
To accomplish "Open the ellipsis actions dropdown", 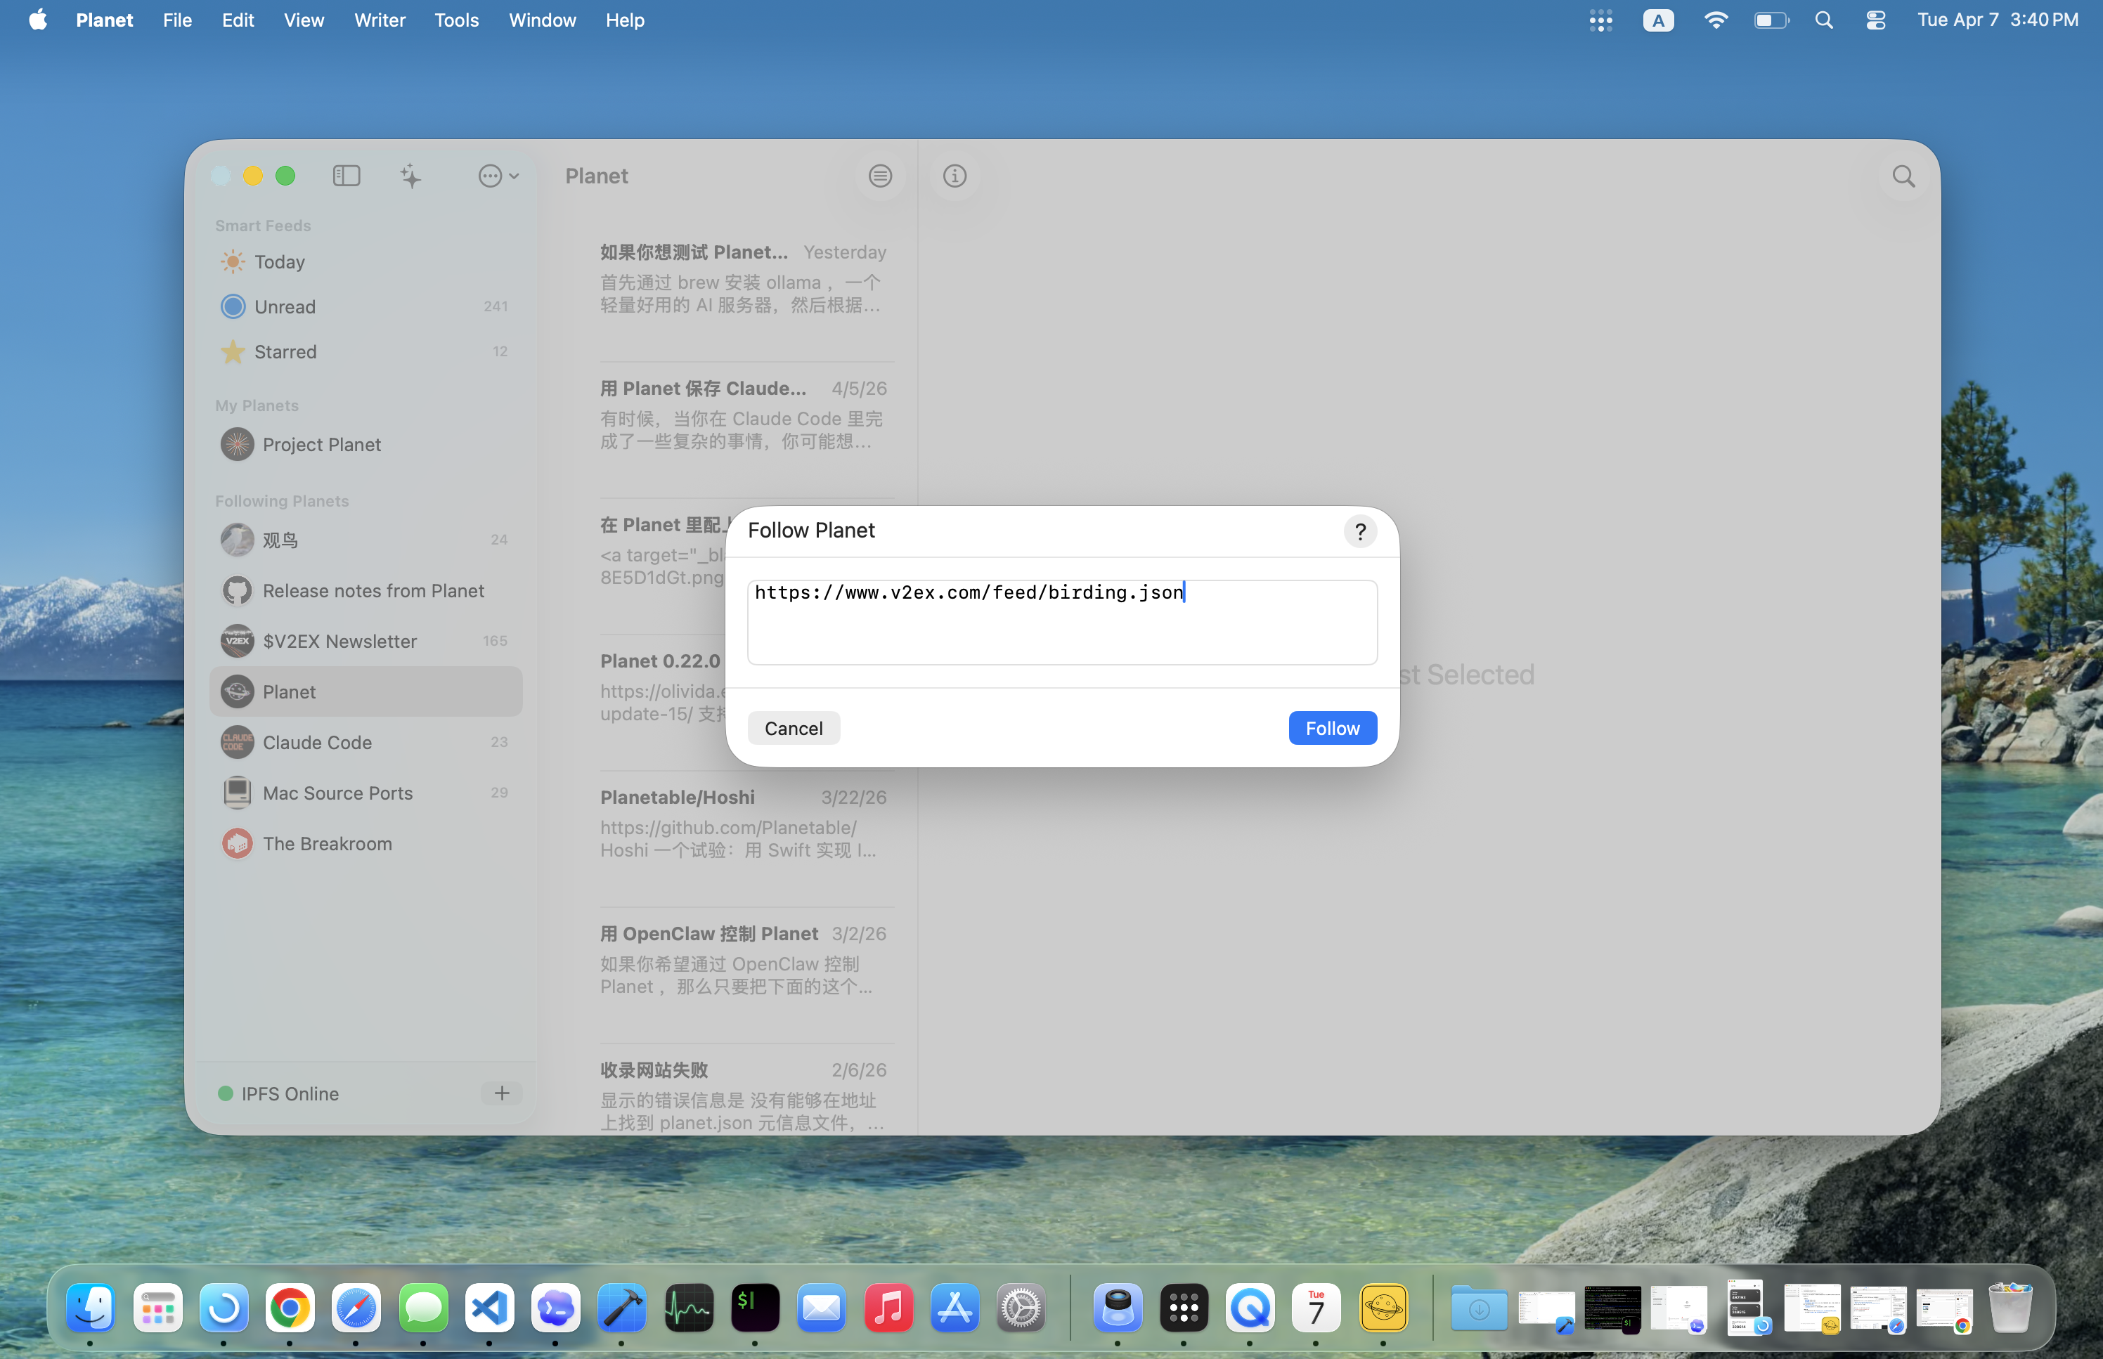I will click(x=498, y=176).
